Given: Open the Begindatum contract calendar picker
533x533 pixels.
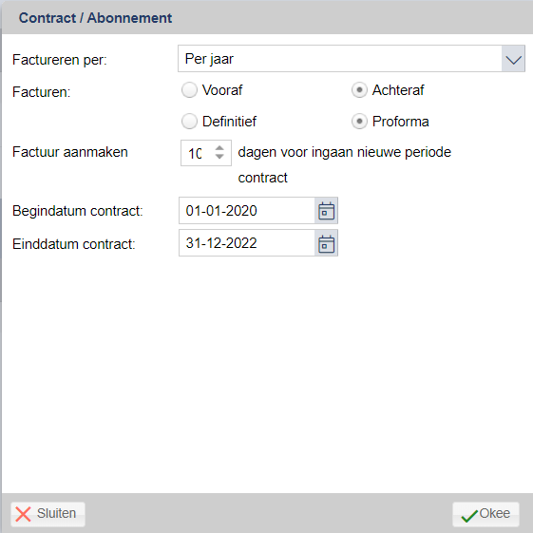Looking at the screenshot, I should coord(326,211).
